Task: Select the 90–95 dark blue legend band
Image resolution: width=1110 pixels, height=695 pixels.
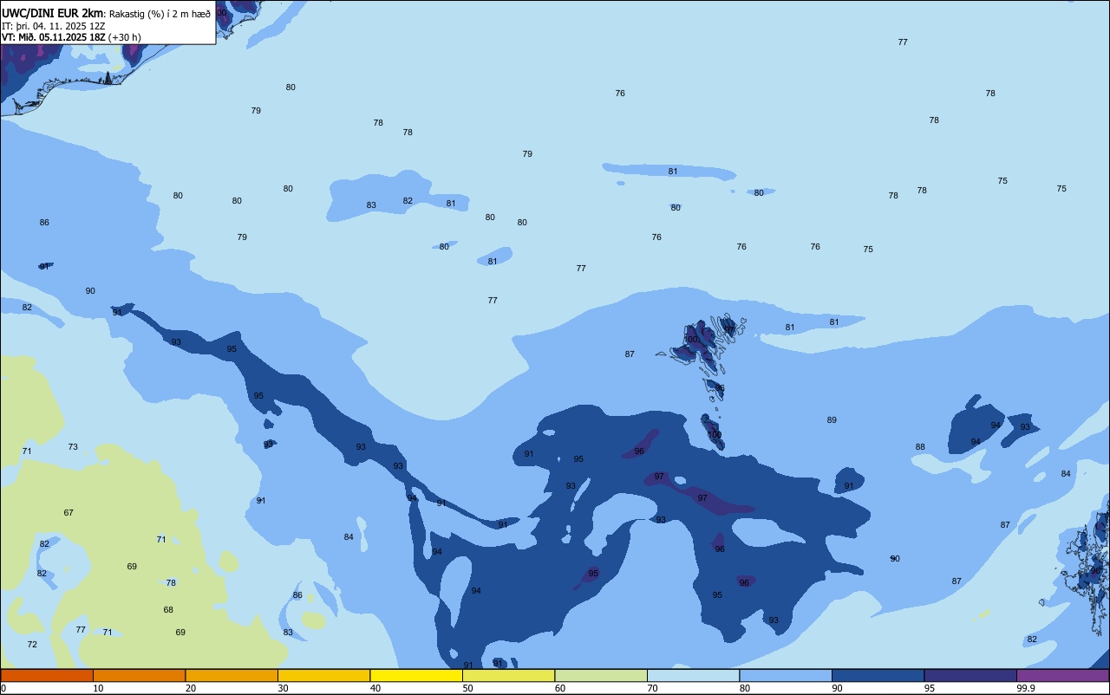Action: click(878, 675)
